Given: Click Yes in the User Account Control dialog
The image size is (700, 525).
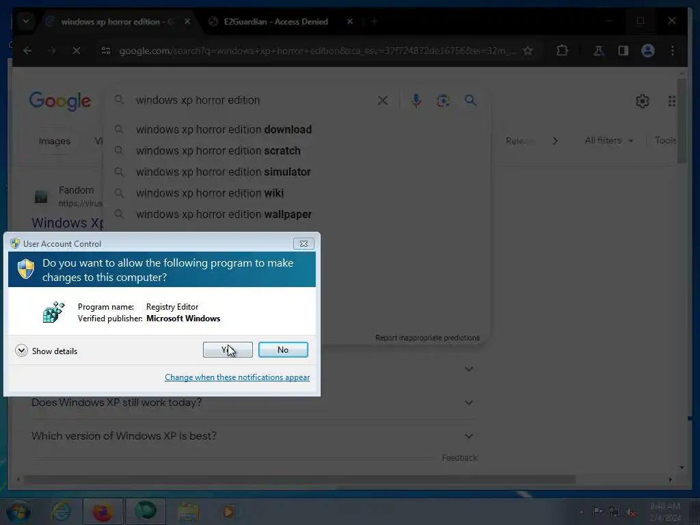Looking at the screenshot, I should (x=228, y=350).
